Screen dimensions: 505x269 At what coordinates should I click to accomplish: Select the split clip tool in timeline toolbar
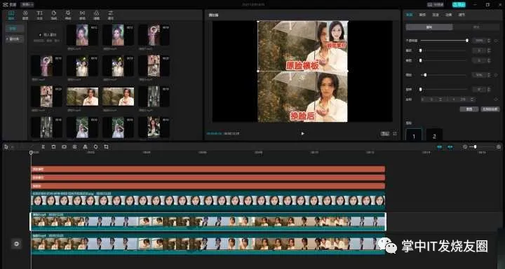(43, 146)
